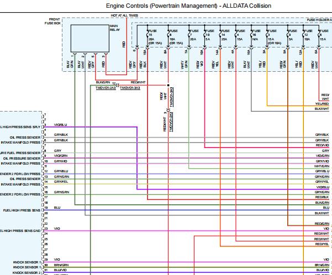Select the HOT AT ALL TIMES label

pyautogui.click(x=124, y=15)
